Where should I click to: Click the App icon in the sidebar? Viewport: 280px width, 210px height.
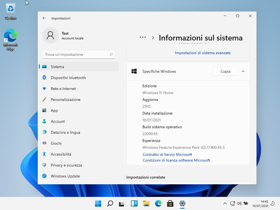(x=44, y=110)
